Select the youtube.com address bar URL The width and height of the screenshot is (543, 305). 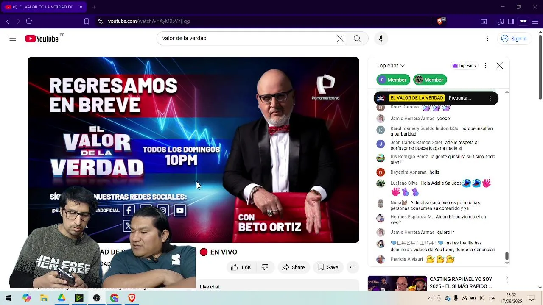(x=149, y=21)
